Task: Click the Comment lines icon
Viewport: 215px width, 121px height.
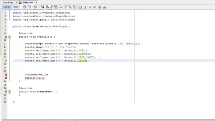Action: 100,7
